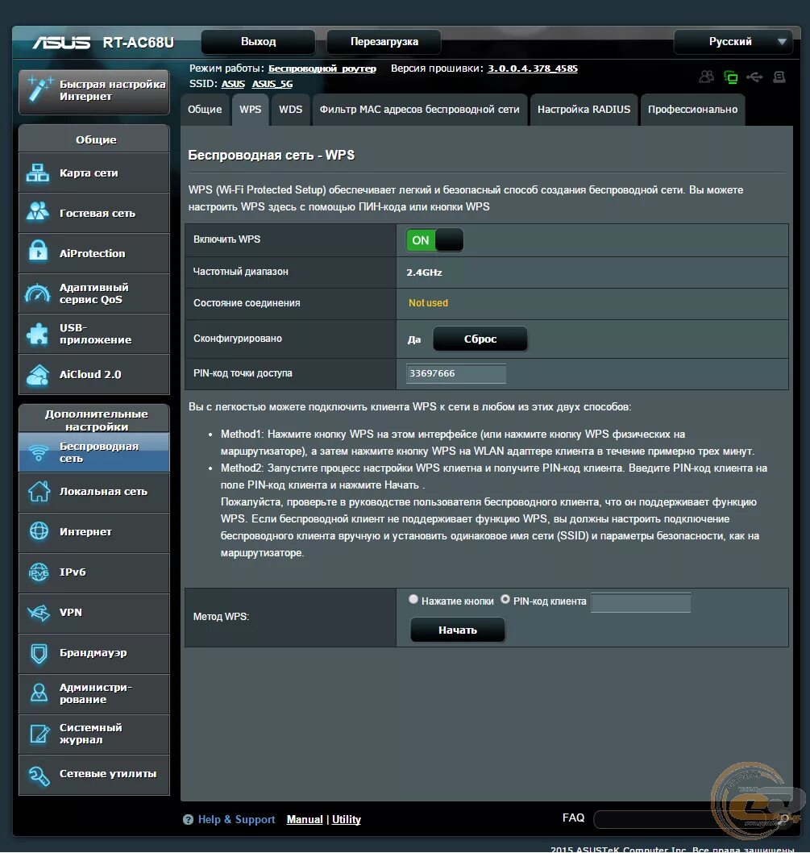Click the printer status icon in header
The image size is (810, 853).
pyautogui.click(x=779, y=77)
